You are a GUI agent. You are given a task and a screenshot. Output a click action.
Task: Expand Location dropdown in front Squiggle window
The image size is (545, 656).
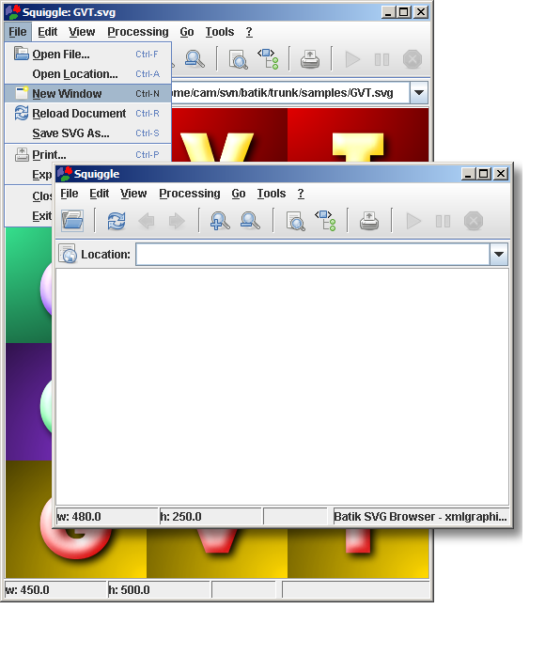[x=499, y=254]
